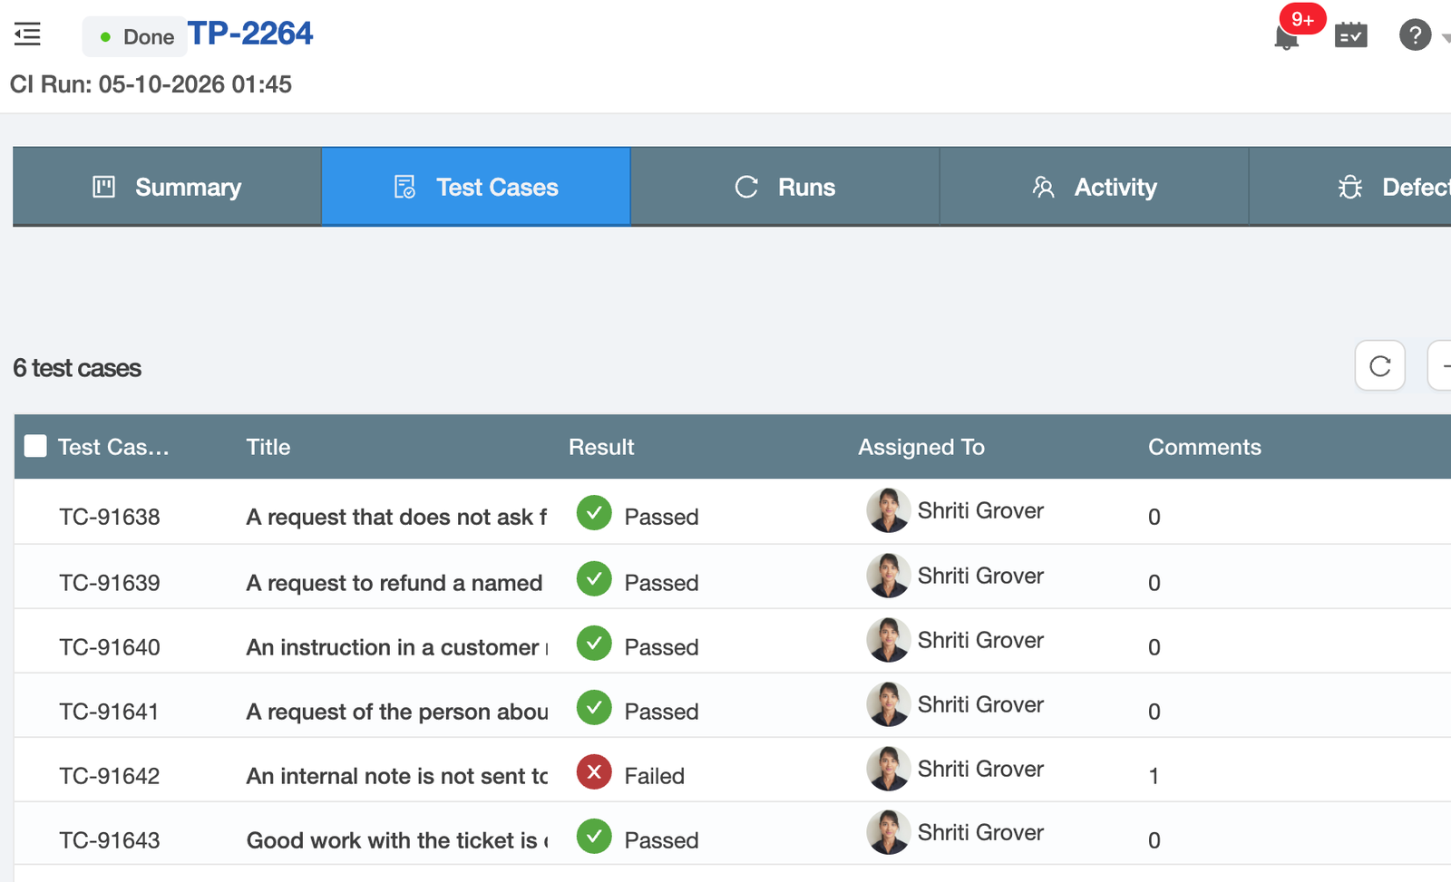Image resolution: width=1451 pixels, height=882 pixels.
Task: Click Shriti Grover's avatar in TC-91641 row
Action: [888, 704]
